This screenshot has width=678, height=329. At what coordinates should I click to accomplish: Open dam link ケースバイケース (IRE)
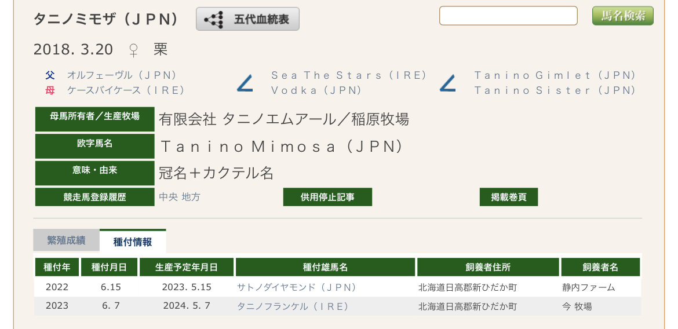(x=126, y=90)
